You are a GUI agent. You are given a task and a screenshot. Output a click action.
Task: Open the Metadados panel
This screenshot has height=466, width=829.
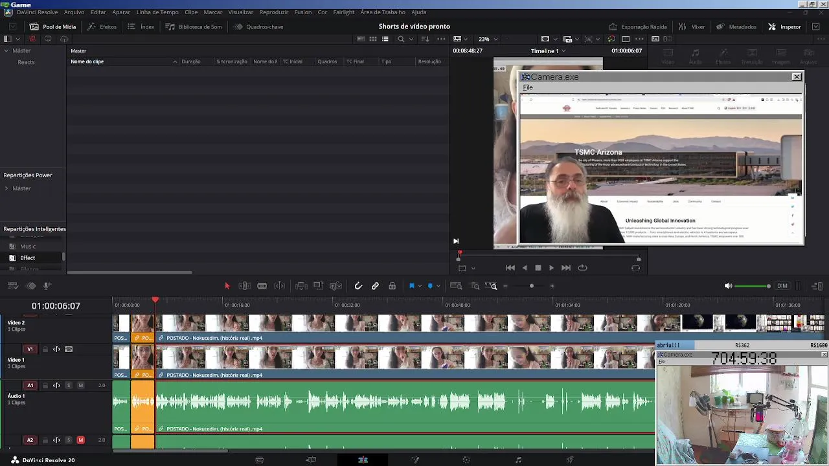[x=736, y=27]
